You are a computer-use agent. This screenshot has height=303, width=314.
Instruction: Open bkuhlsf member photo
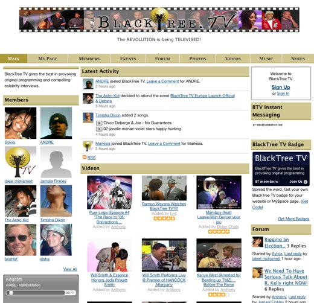(21, 240)
